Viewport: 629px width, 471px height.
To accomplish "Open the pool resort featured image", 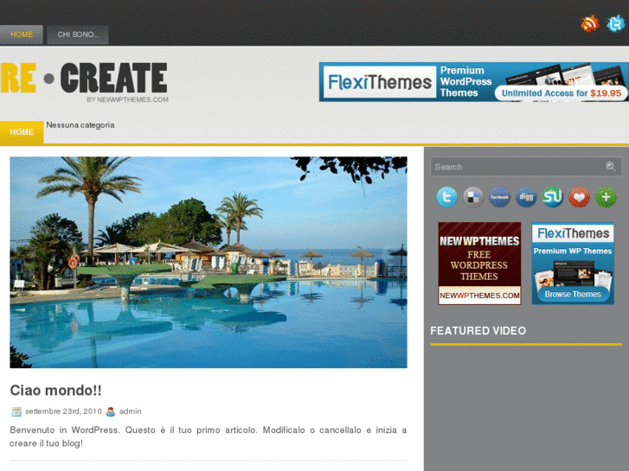I will click(x=209, y=262).
